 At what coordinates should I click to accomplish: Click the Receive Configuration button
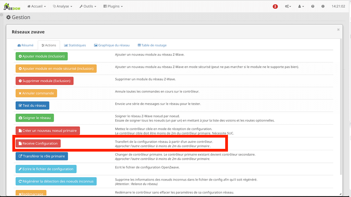coord(38,143)
